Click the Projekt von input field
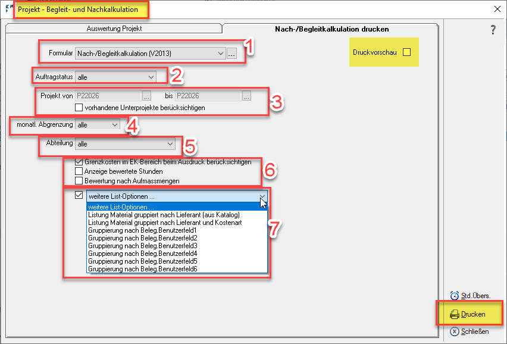The height and width of the screenshot is (344, 507). click(x=108, y=95)
